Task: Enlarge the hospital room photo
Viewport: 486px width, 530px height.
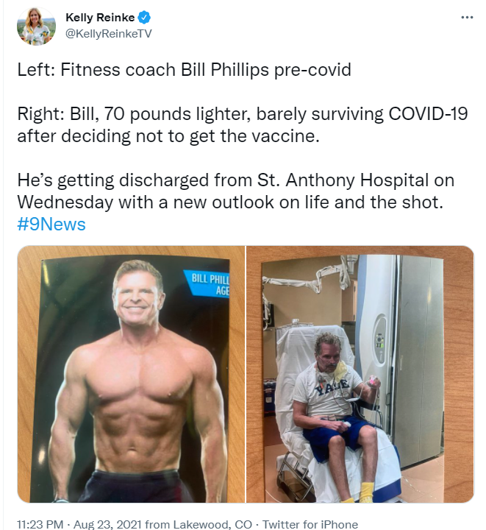Action: [x=360, y=374]
